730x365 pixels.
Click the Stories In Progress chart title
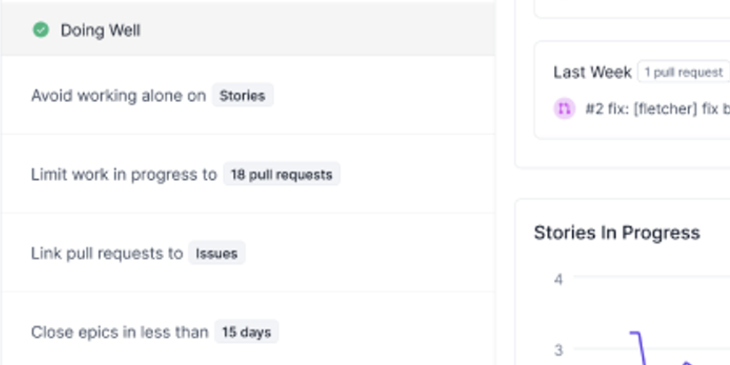617,233
